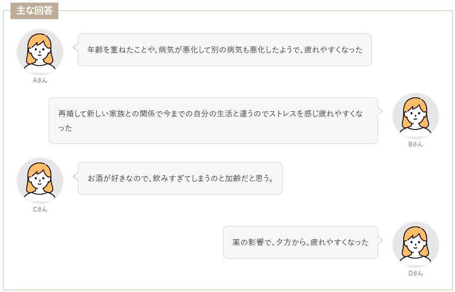Viewport: 455px width, 292px height.
Task: Select Dさん's avatar icon
Action: (415, 245)
